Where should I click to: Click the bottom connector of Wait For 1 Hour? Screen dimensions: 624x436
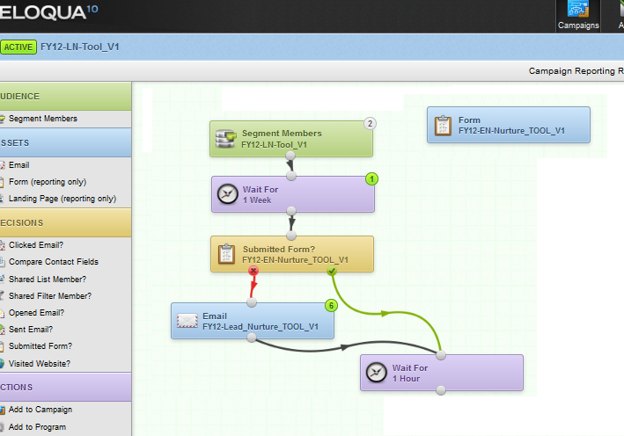pos(441,390)
